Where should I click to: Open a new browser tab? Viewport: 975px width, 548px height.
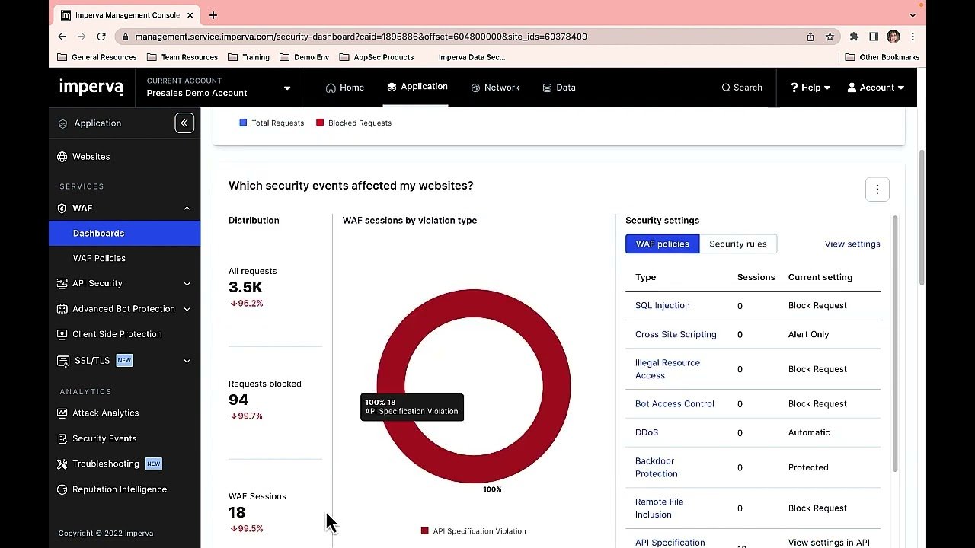point(213,15)
